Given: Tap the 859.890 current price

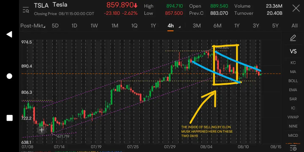Looking at the screenshot, I should coord(120,5).
